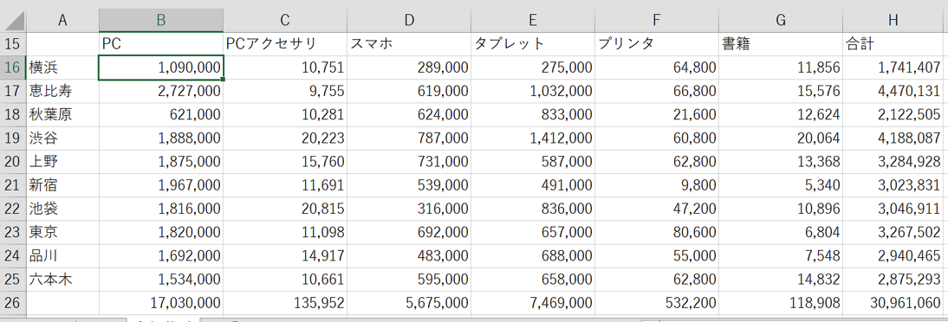Click cell with value 1,412,000

[x=533, y=138]
